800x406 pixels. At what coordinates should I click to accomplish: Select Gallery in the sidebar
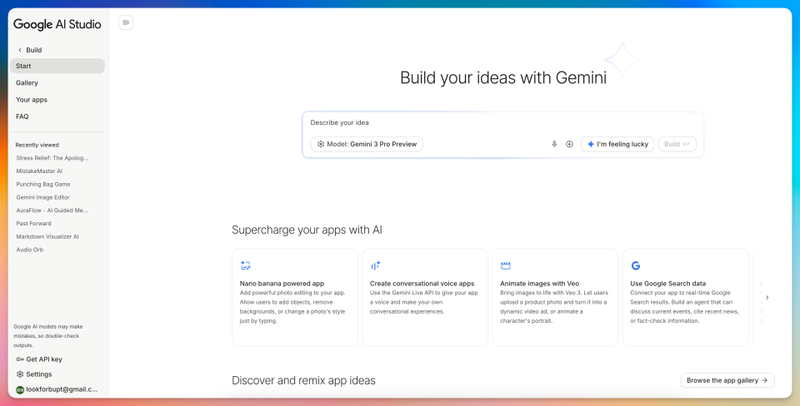(x=27, y=83)
